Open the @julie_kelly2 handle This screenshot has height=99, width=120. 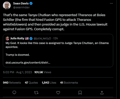(42, 38)
